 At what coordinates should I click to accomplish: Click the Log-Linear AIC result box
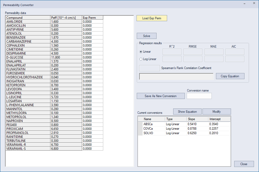click(235, 59)
